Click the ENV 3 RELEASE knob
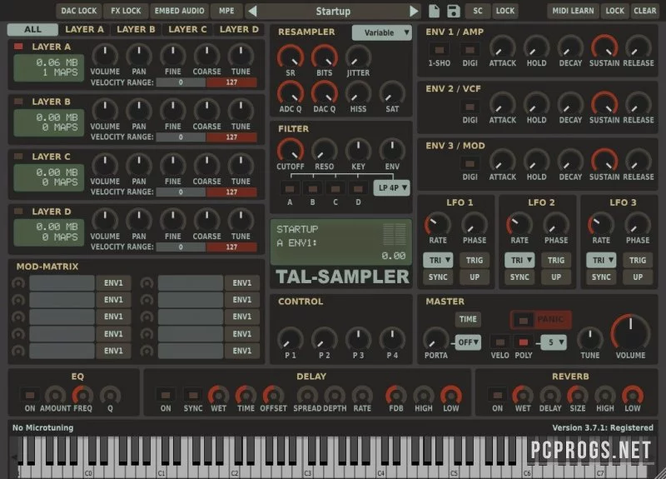 coord(639,161)
